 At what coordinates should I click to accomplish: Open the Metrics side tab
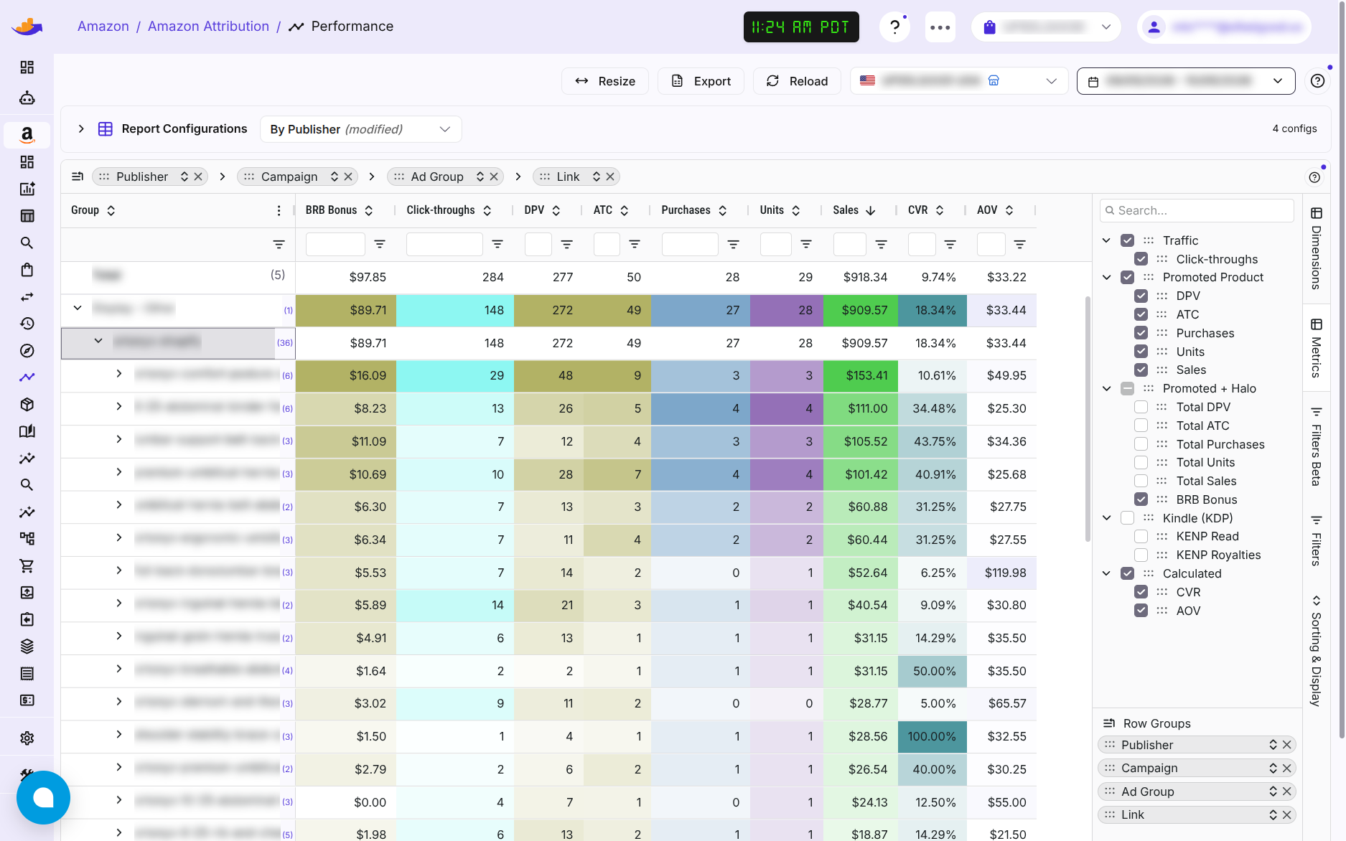(x=1316, y=348)
